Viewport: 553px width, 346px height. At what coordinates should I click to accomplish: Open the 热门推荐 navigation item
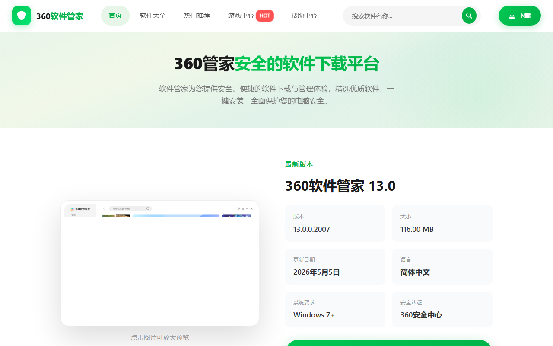click(197, 16)
